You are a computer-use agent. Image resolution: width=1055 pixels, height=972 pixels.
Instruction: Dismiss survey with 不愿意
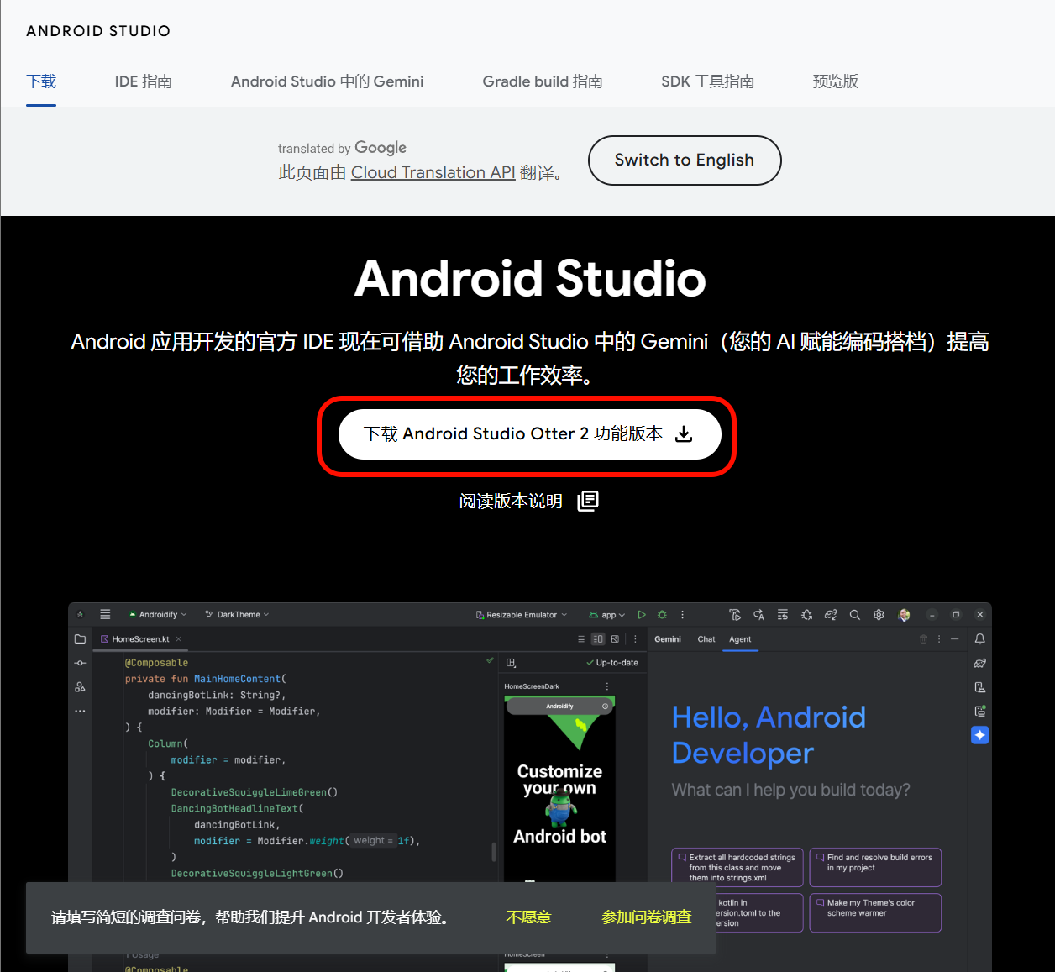pyautogui.click(x=528, y=917)
